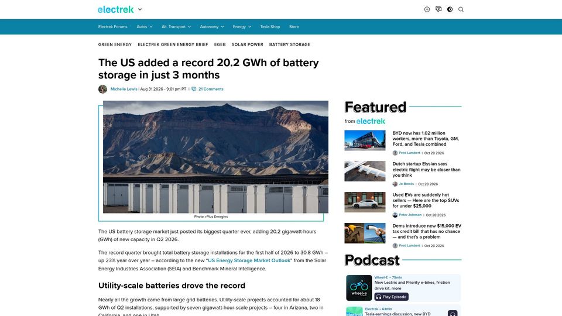Open Electrek Forums in the nav bar
Image resolution: width=562 pixels, height=316 pixels.
pos(112,27)
